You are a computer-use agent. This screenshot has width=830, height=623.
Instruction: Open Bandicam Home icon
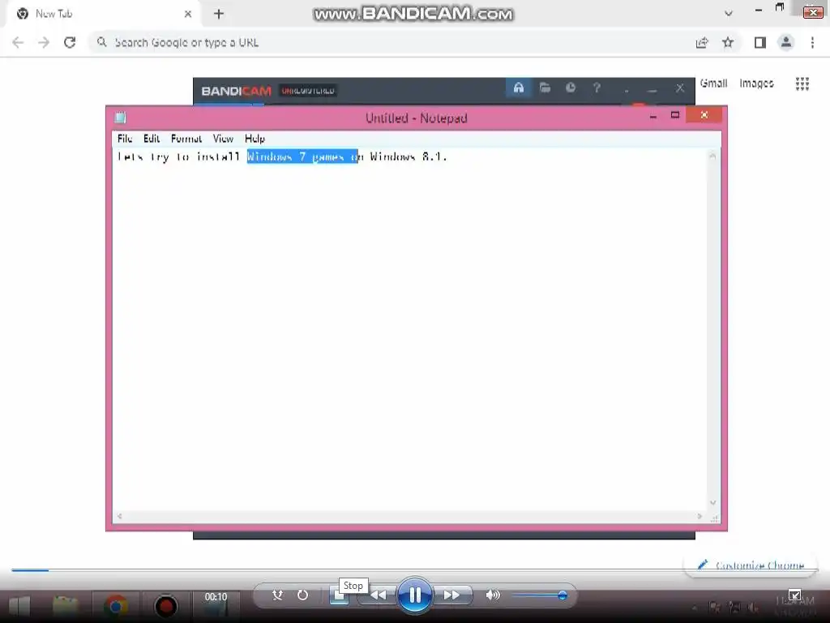[x=518, y=88]
